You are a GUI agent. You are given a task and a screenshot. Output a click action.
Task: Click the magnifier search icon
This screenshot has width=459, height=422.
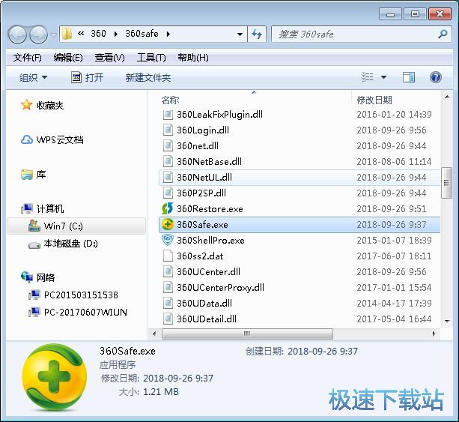pos(443,34)
